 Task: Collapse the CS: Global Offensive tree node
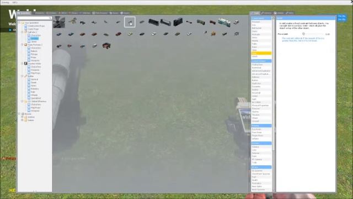[22, 102]
